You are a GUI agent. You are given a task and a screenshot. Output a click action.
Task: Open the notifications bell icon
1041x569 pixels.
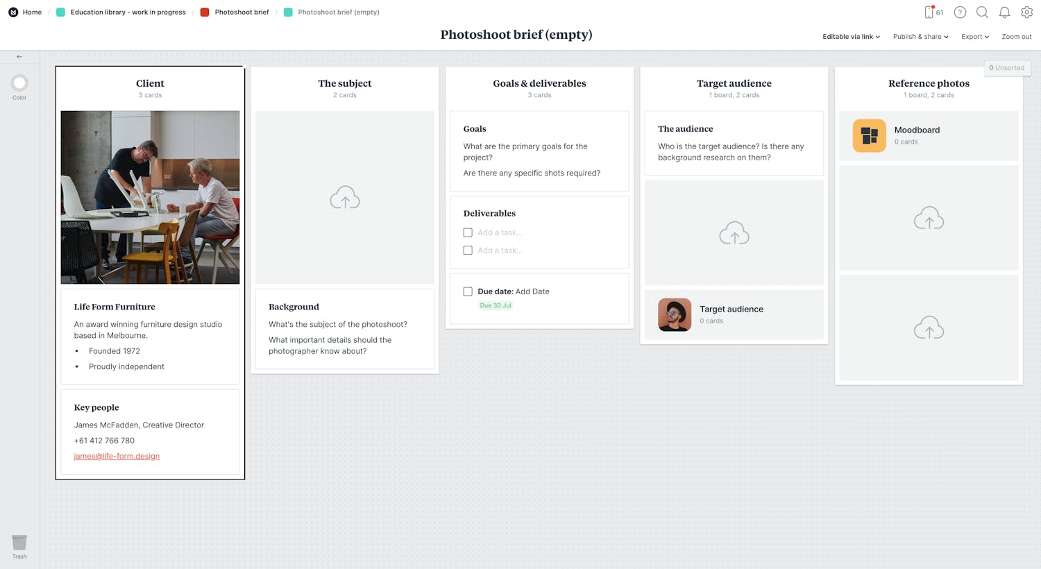pos(1004,12)
